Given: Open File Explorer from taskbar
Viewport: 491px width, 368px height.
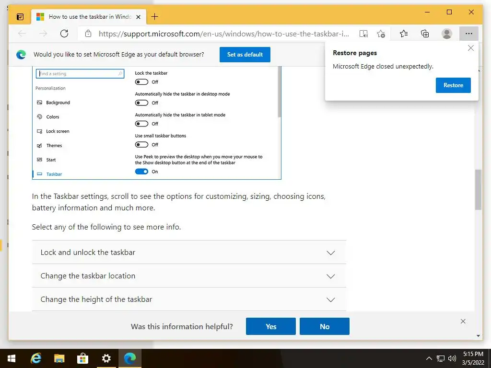Looking at the screenshot, I should coord(59,358).
